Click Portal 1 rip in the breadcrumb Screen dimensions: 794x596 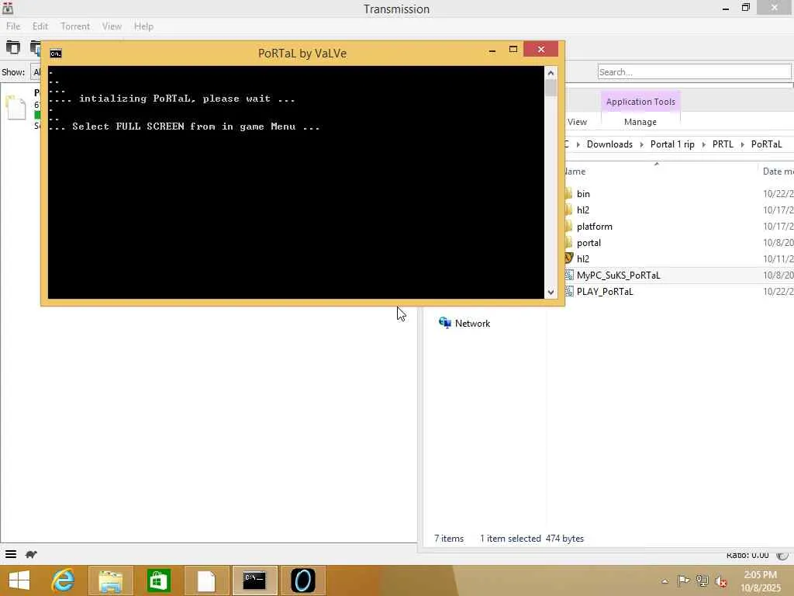[x=672, y=144]
